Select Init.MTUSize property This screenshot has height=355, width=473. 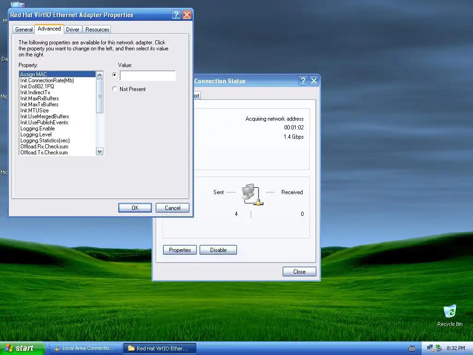pos(57,110)
